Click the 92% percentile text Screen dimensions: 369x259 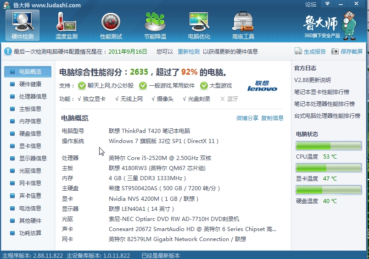pos(189,72)
